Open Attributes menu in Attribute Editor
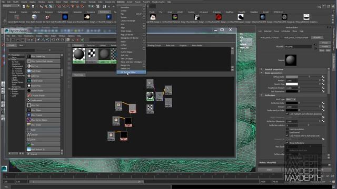 coord(285,31)
